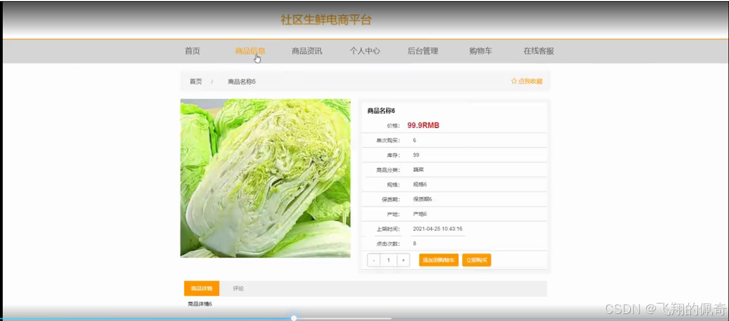
Task: Click the 上架时间 value 2021-04-25 10:43:16
Action: pos(438,229)
